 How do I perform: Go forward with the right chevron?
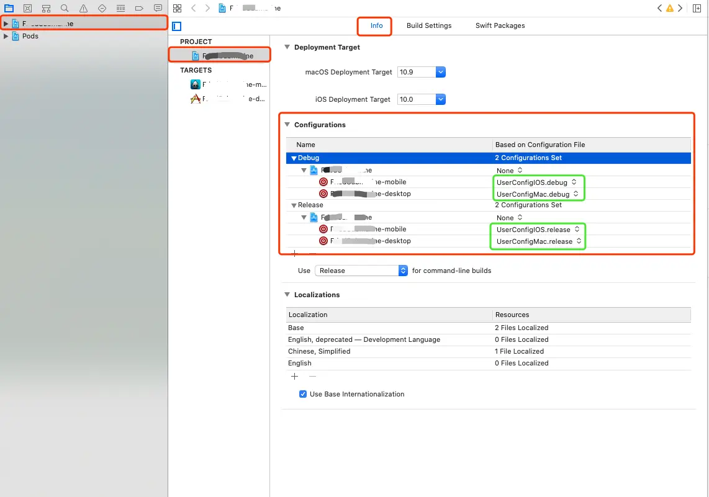point(207,8)
